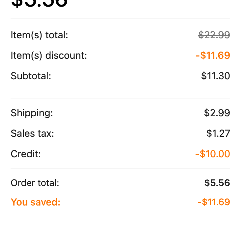Viewport: 248px width, 226px height.
Task: Select the "Item(s) discount:" label
Action: click(x=49, y=56)
